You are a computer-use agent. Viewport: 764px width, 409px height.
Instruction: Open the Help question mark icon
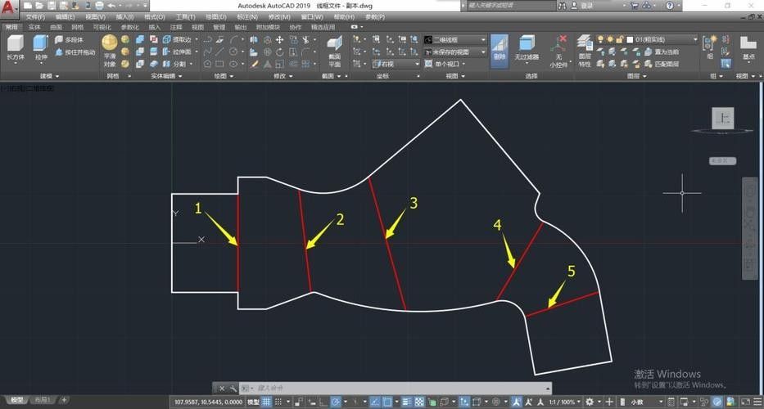(670, 6)
